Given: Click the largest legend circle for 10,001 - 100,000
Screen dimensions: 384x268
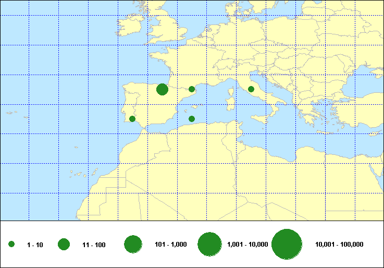Looking at the screenshot, I should pyautogui.click(x=287, y=245).
